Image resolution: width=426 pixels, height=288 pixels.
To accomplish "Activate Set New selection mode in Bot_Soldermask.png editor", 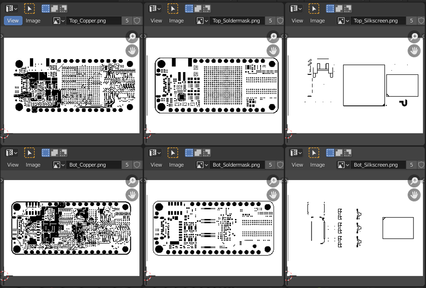I will (x=189, y=153).
